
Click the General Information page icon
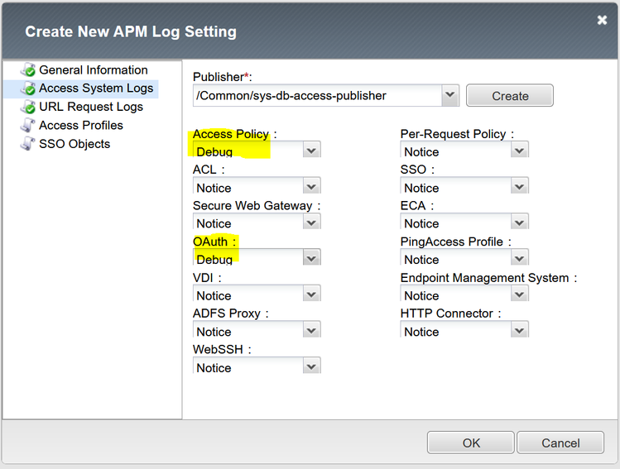click(x=28, y=70)
